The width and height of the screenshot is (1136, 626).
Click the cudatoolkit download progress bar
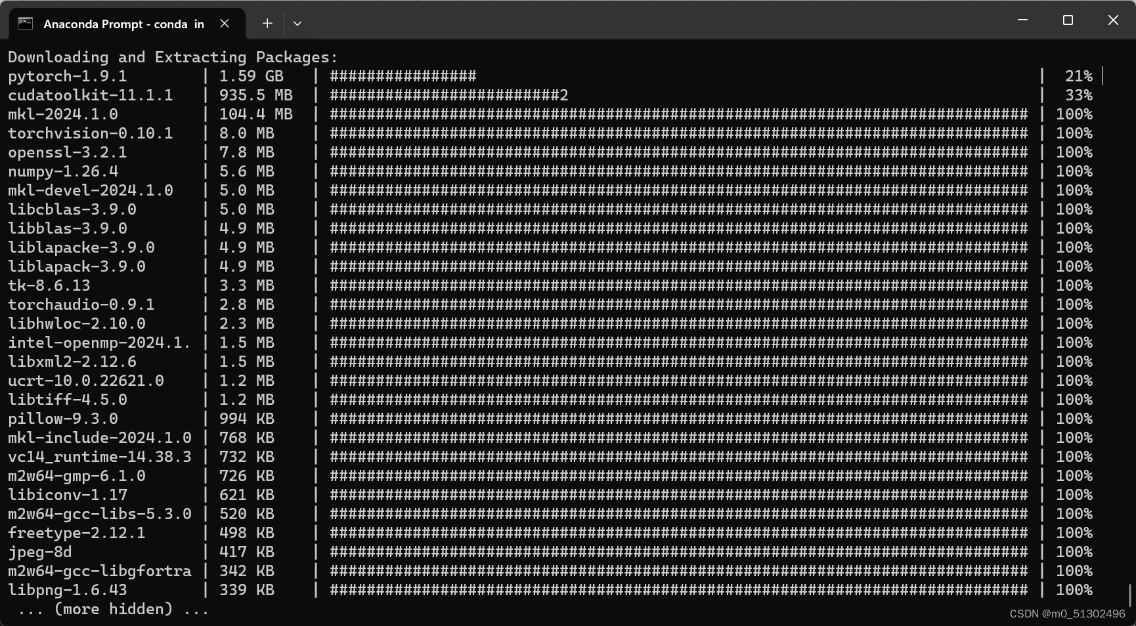pyautogui.click(x=449, y=95)
